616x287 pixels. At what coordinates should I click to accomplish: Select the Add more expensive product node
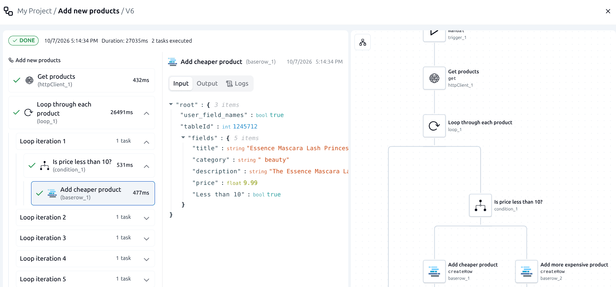[x=527, y=271]
